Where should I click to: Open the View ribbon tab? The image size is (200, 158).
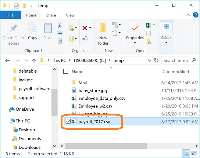[70, 15]
